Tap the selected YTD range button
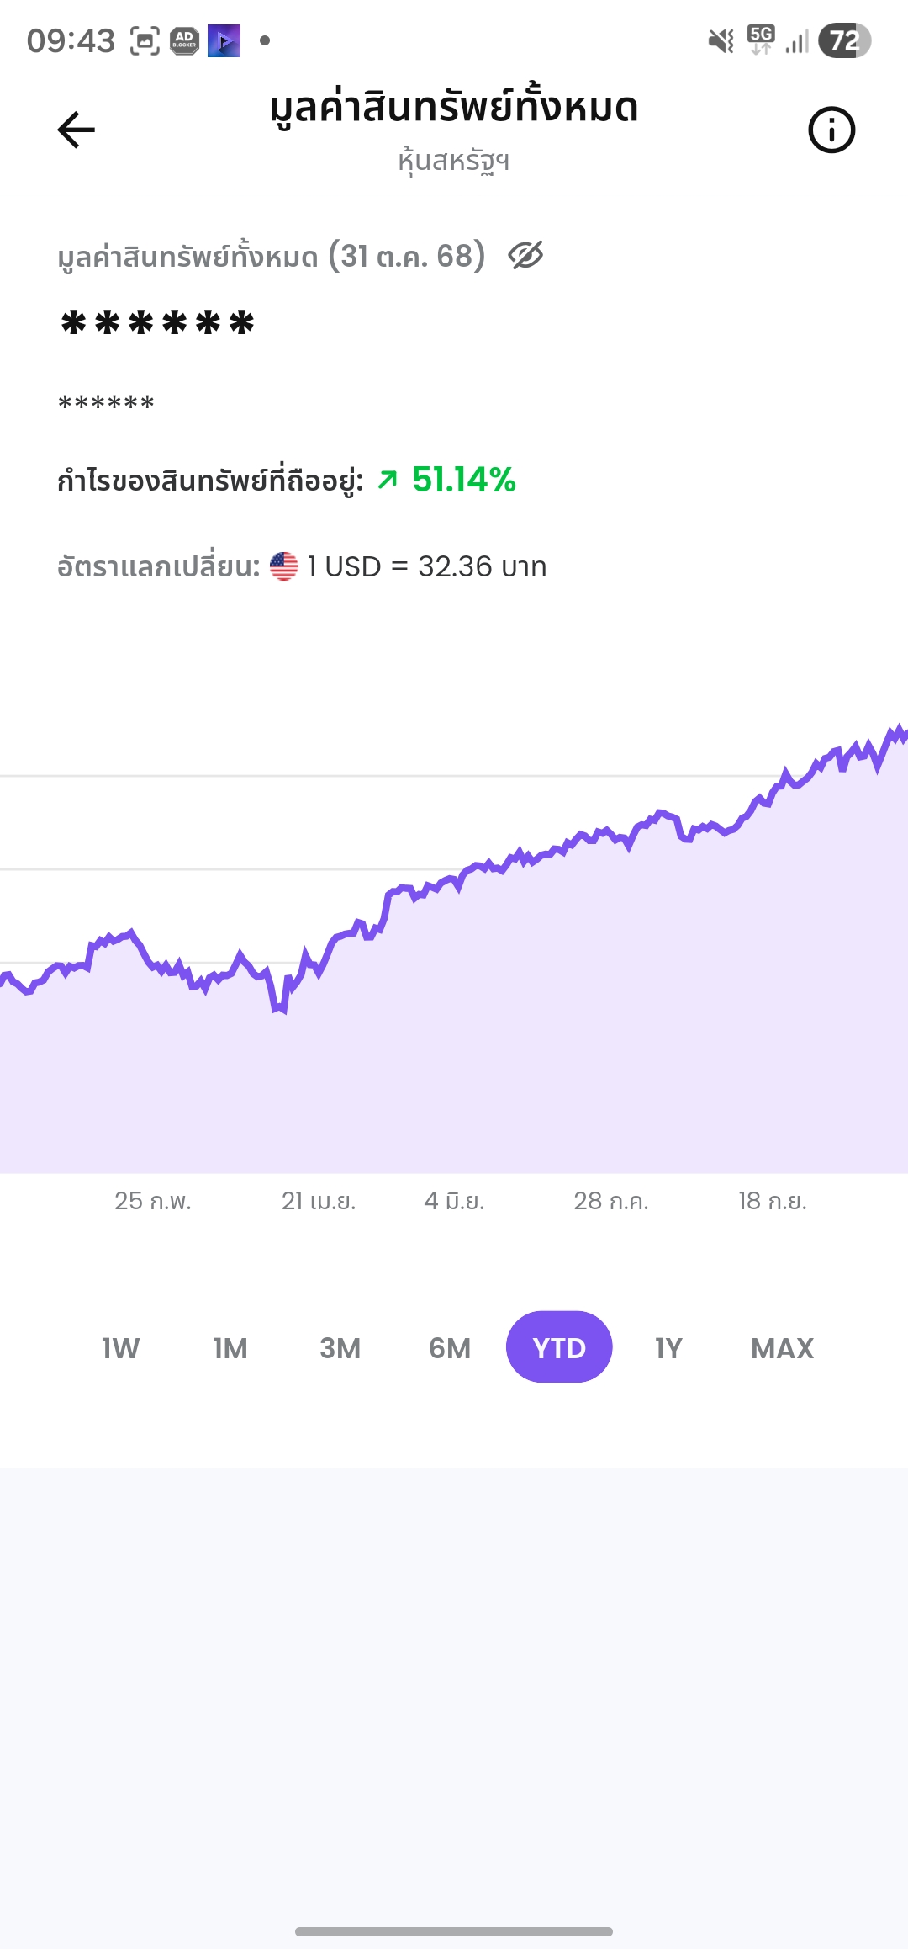 (559, 1347)
